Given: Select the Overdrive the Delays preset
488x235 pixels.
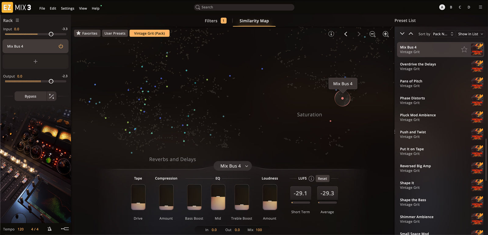Looking at the screenshot, I should tap(440, 67).
